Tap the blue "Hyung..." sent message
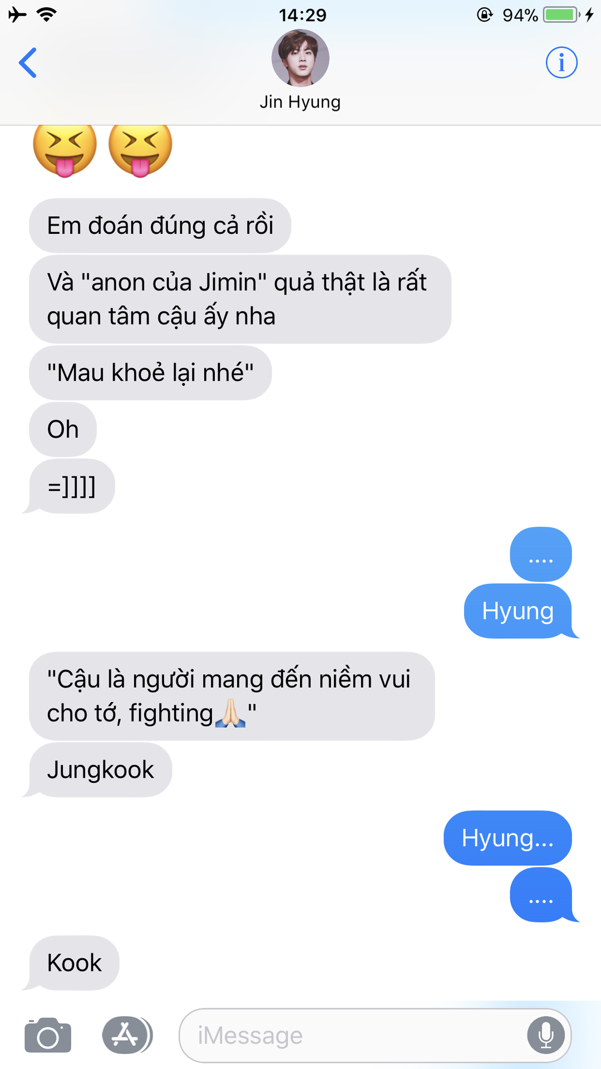Image resolution: width=601 pixels, height=1069 pixels. pyautogui.click(x=508, y=838)
